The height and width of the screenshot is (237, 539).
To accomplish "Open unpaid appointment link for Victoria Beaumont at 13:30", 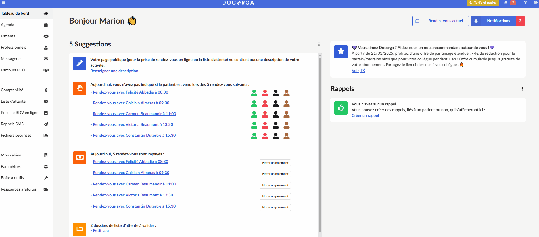I will (x=133, y=195).
